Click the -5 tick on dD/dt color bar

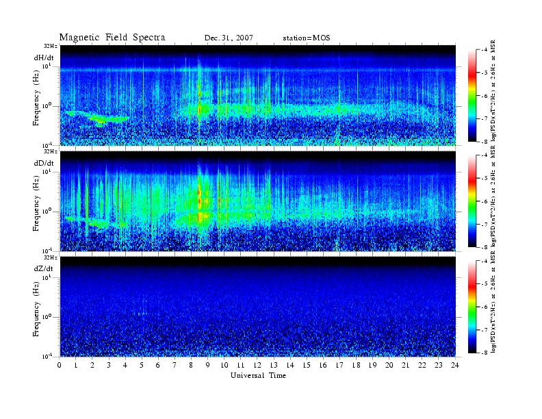click(484, 178)
